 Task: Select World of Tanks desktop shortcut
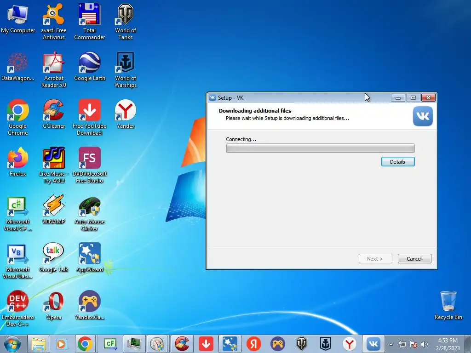click(125, 22)
